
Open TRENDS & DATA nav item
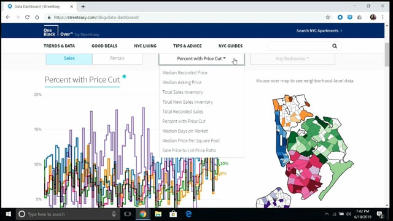pyautogui.click(x=59, y=46)
